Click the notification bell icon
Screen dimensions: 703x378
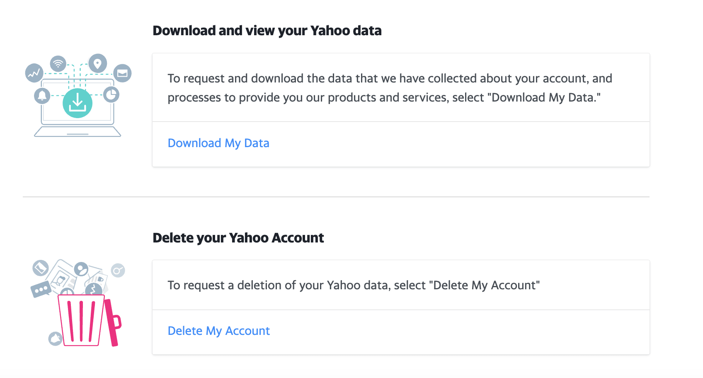click(42, 96)
